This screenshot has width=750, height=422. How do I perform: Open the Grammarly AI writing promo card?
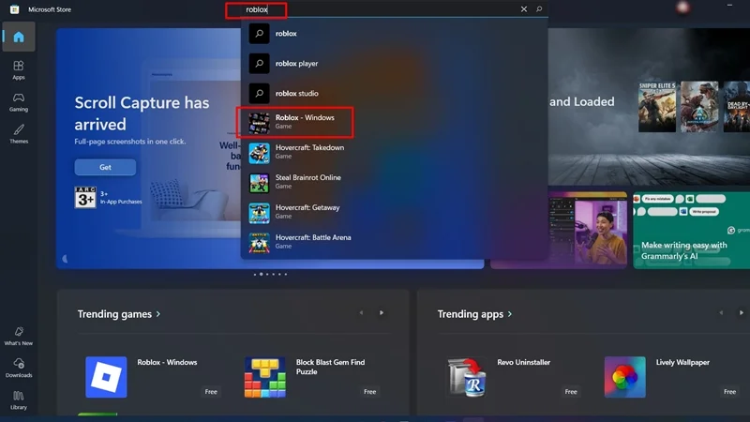click(x=691, y=230)
